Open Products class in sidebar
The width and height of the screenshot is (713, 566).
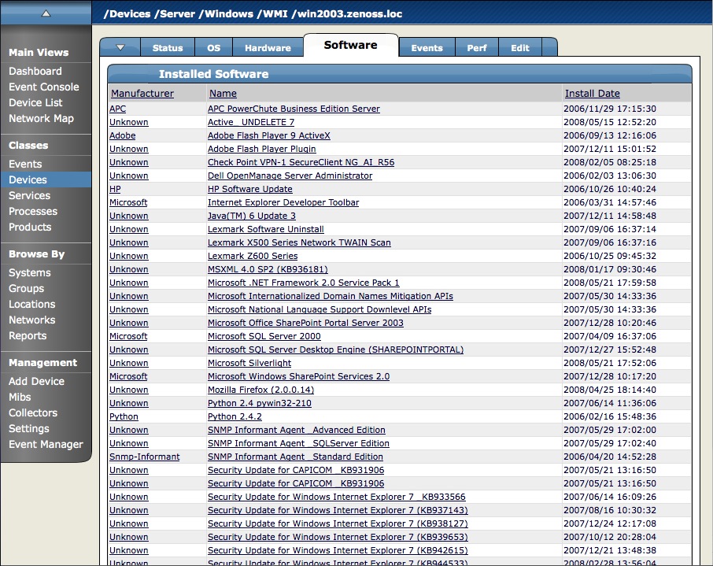[x=30, y=227]
